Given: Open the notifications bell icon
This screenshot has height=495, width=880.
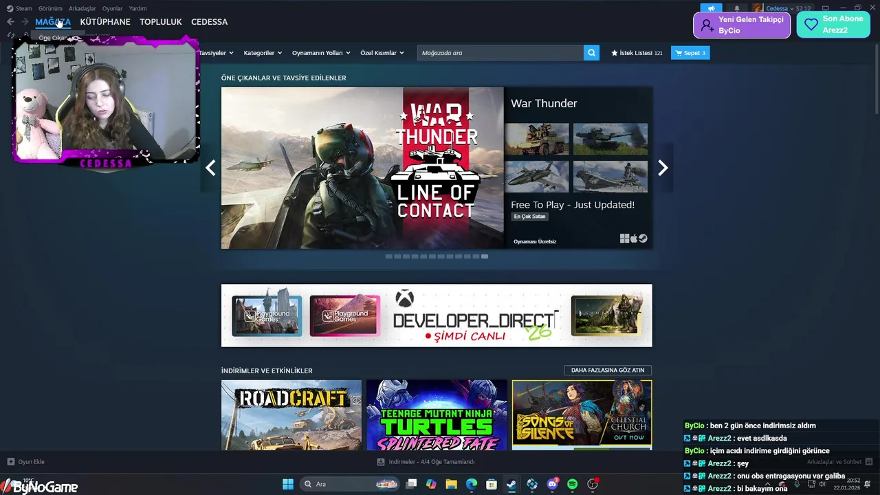Looking at the screenshot, I should 737,8.
